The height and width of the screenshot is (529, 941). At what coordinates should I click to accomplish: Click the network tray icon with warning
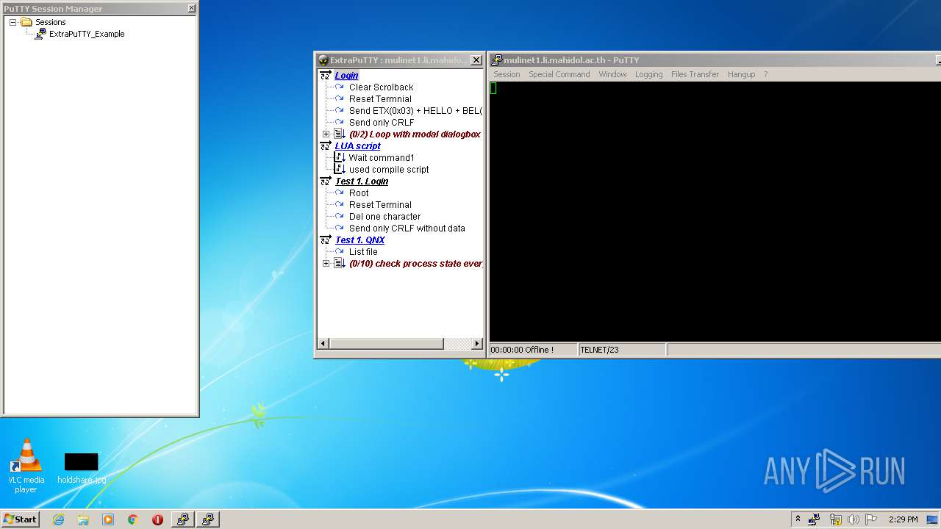point(835,519)
